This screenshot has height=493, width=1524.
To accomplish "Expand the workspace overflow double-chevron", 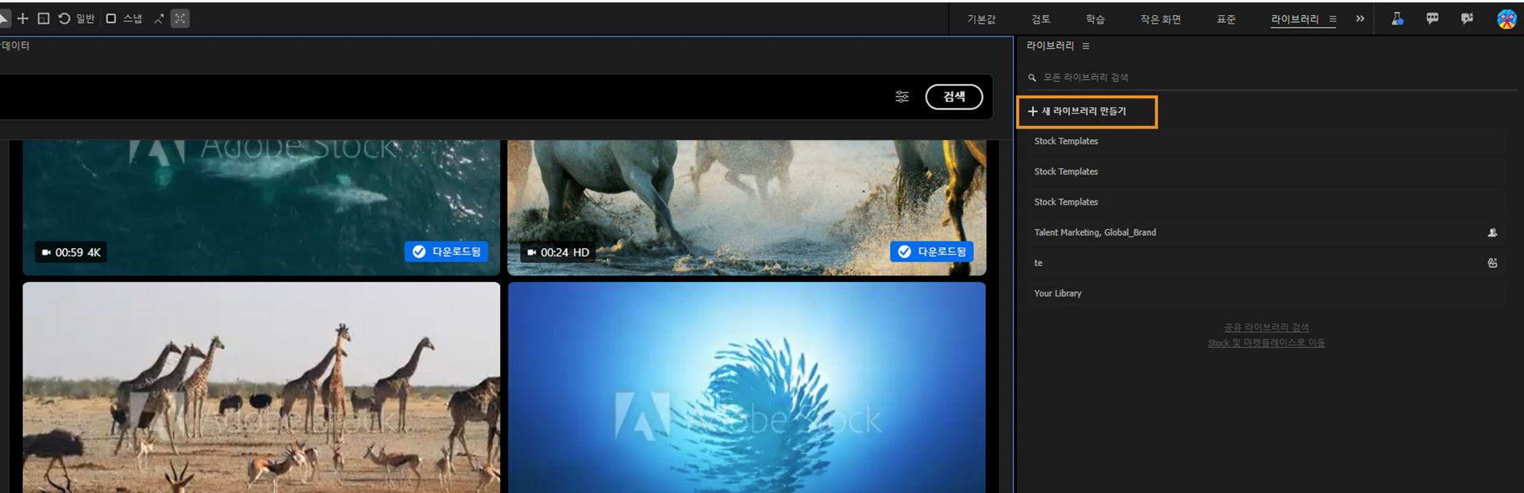I will [x=1360, y=18].
